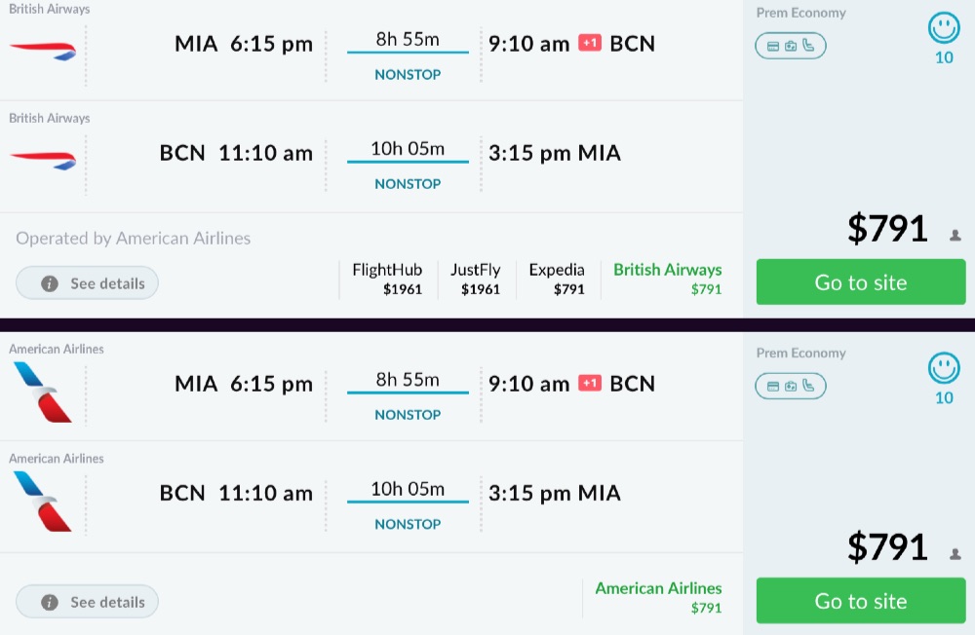The height and width of the screenshot is (635, 975).
Task: Click the +1 day badge on British Airways arrival
Action: tap(590, 43)
